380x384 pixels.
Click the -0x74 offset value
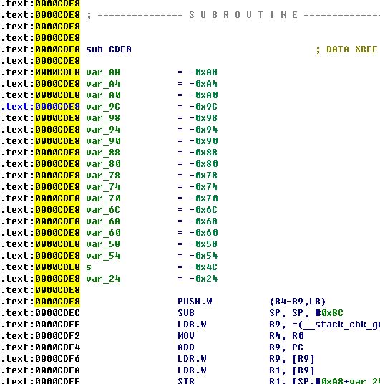tap(203, 187)
